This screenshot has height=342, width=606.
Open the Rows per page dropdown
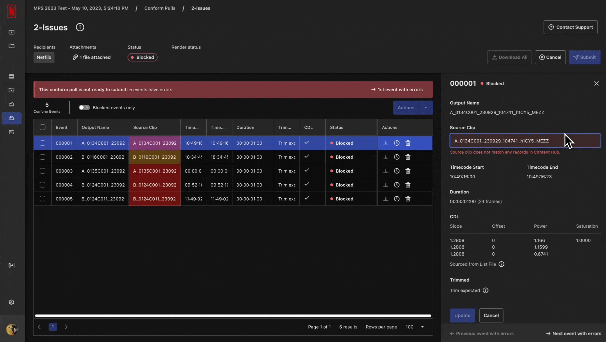tap(415, 327)
